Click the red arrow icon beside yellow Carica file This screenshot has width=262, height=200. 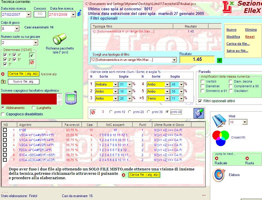pyautogui.click(x=3, y=74)
